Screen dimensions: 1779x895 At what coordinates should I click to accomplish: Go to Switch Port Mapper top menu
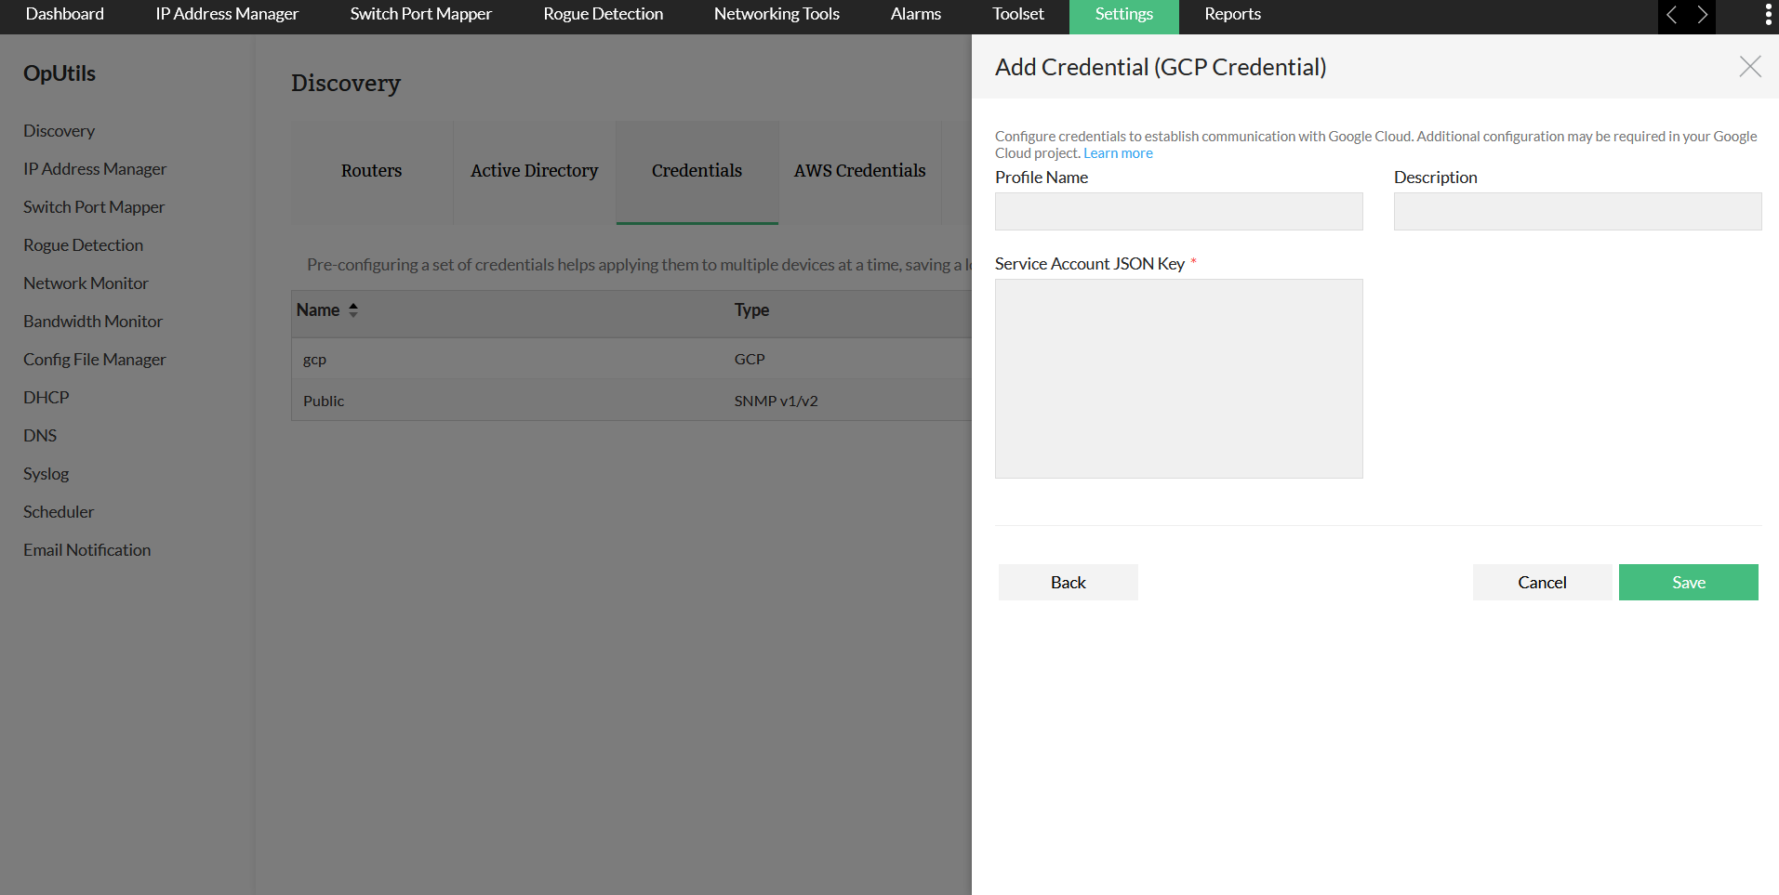421,14
